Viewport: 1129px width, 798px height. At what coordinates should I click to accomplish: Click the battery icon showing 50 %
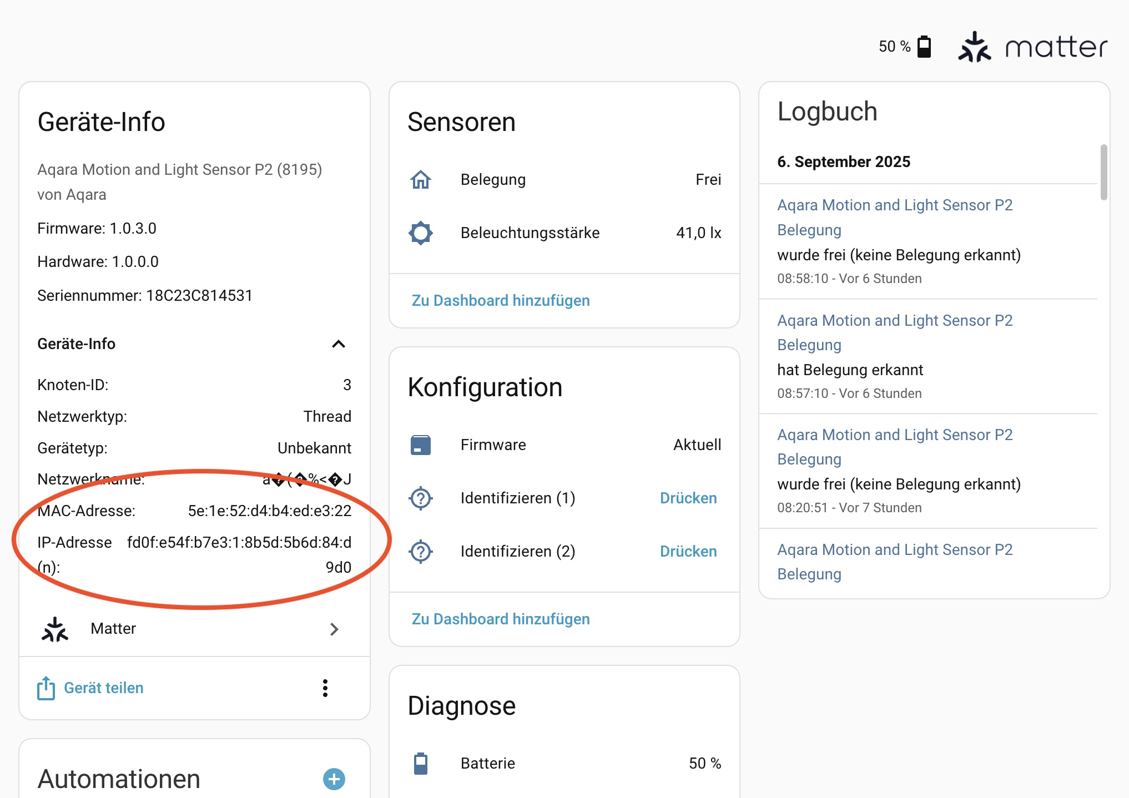point(924,47)
